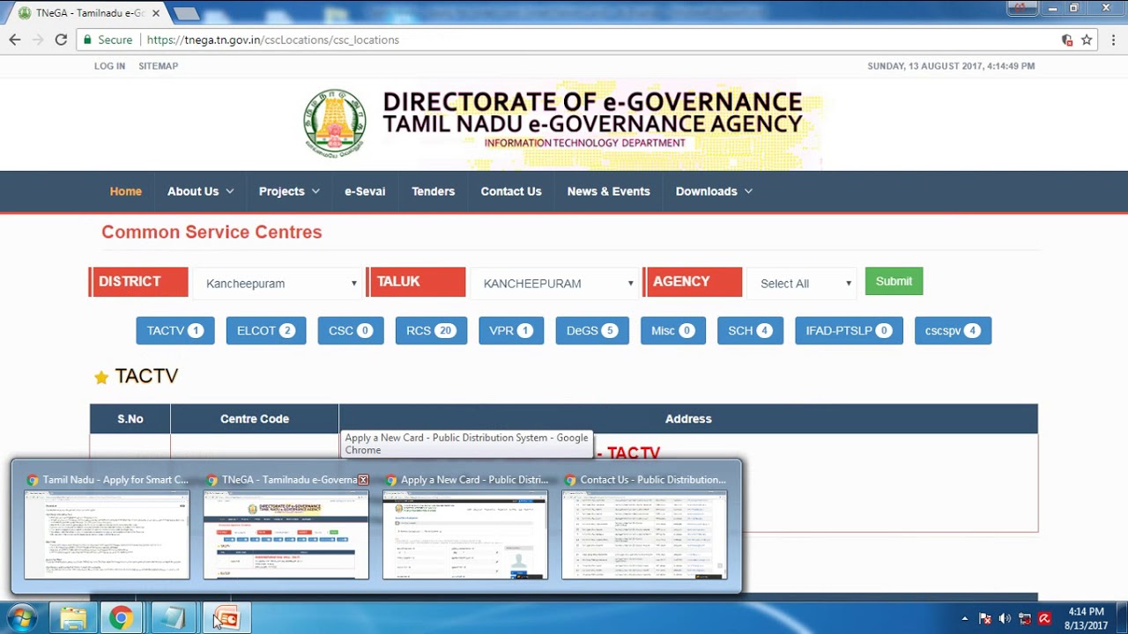Reload the page with refresh icon
Viewport: 1128px width, 634px height.
point(61,40)
